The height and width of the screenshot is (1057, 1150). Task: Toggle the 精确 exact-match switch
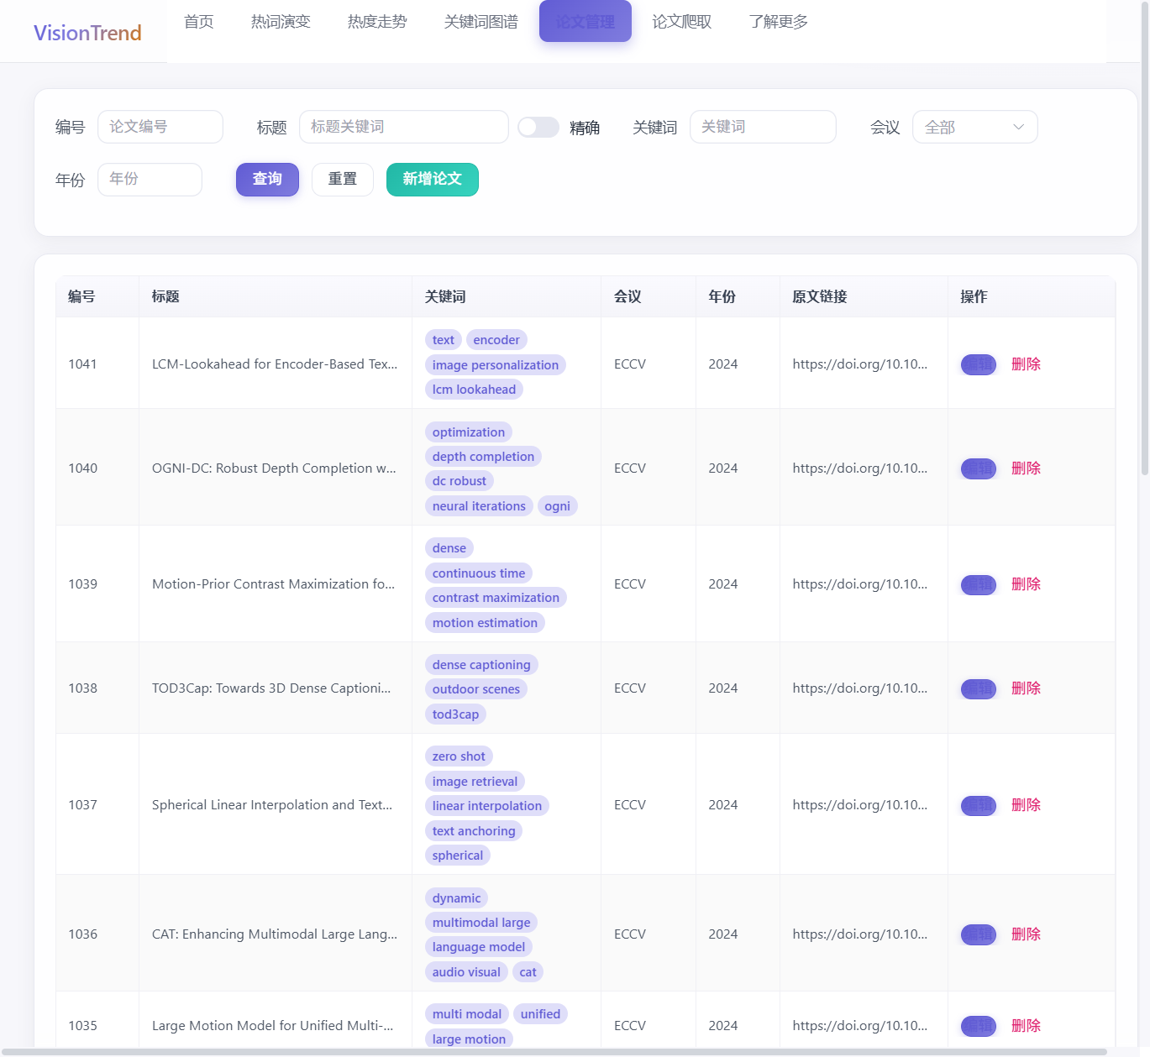[538, 127]
